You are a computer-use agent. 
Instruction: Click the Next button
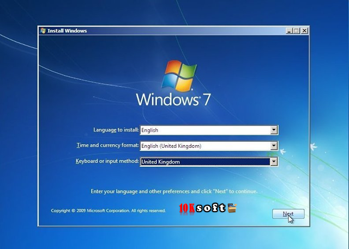pos(288,214)
